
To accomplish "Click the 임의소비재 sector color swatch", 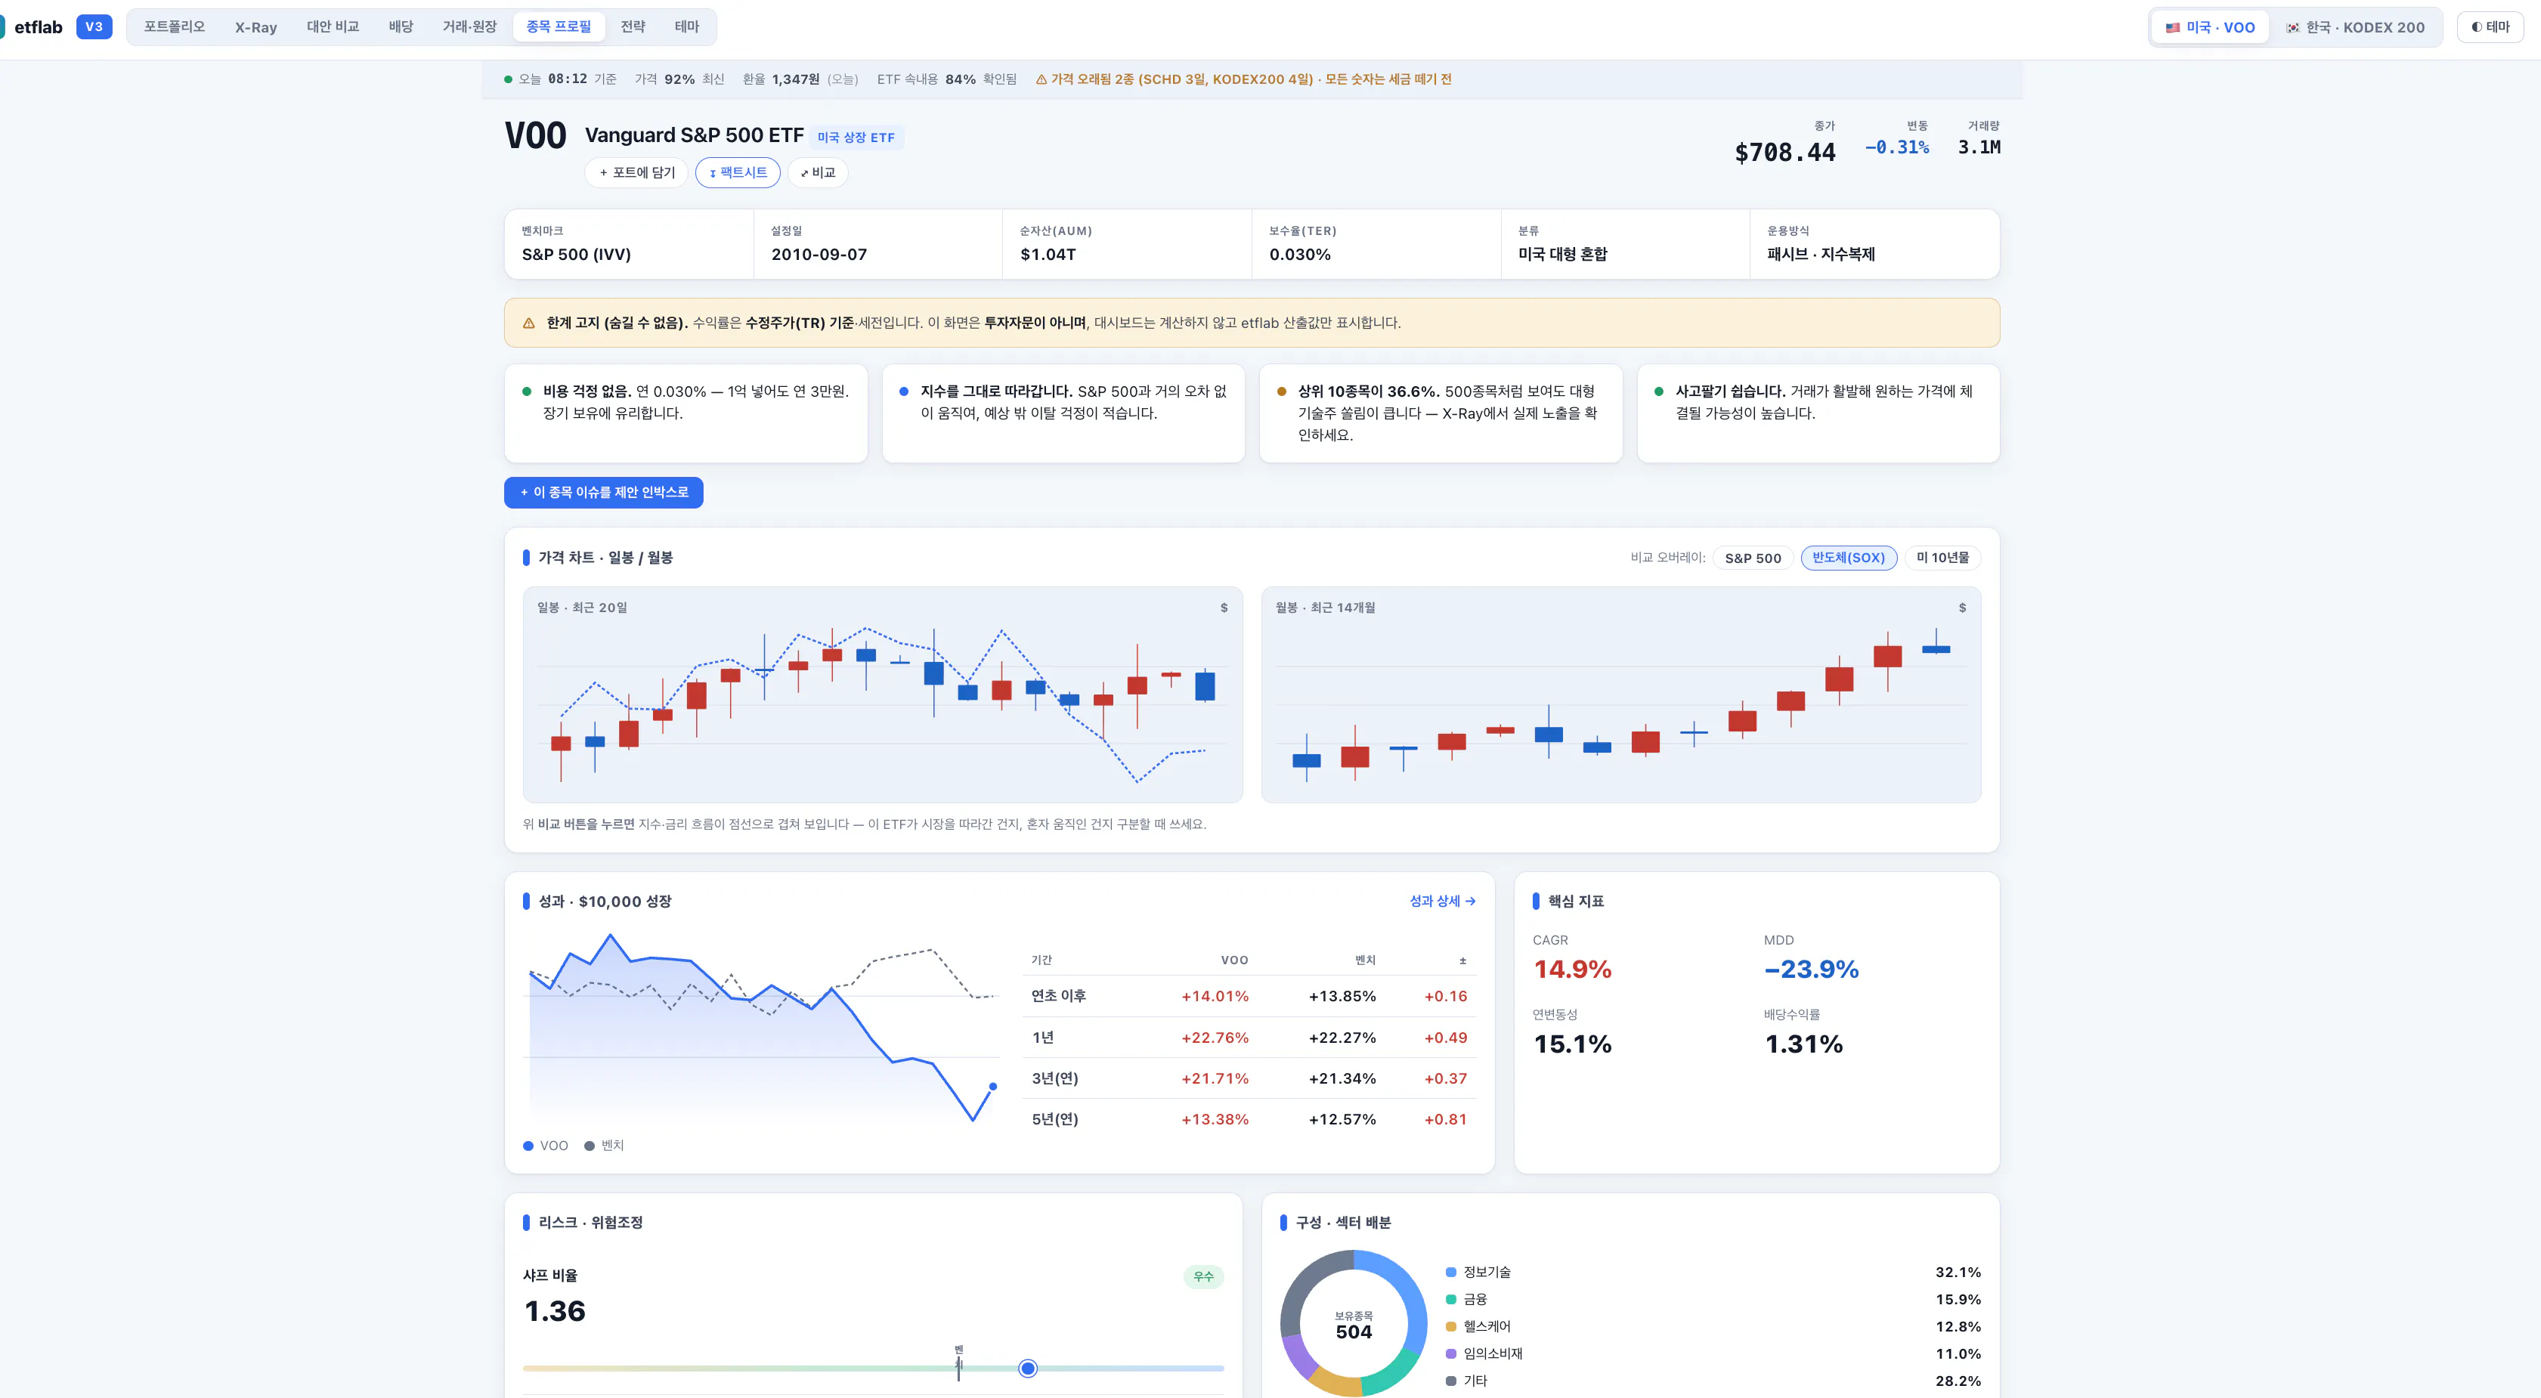I will click(x=1451, y=1353).
